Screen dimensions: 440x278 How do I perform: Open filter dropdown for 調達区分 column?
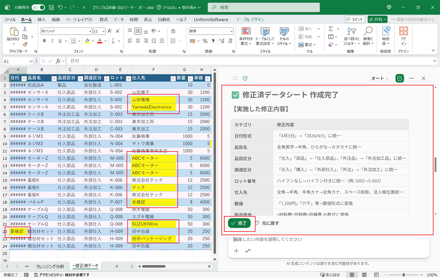(x=106, y=78)
